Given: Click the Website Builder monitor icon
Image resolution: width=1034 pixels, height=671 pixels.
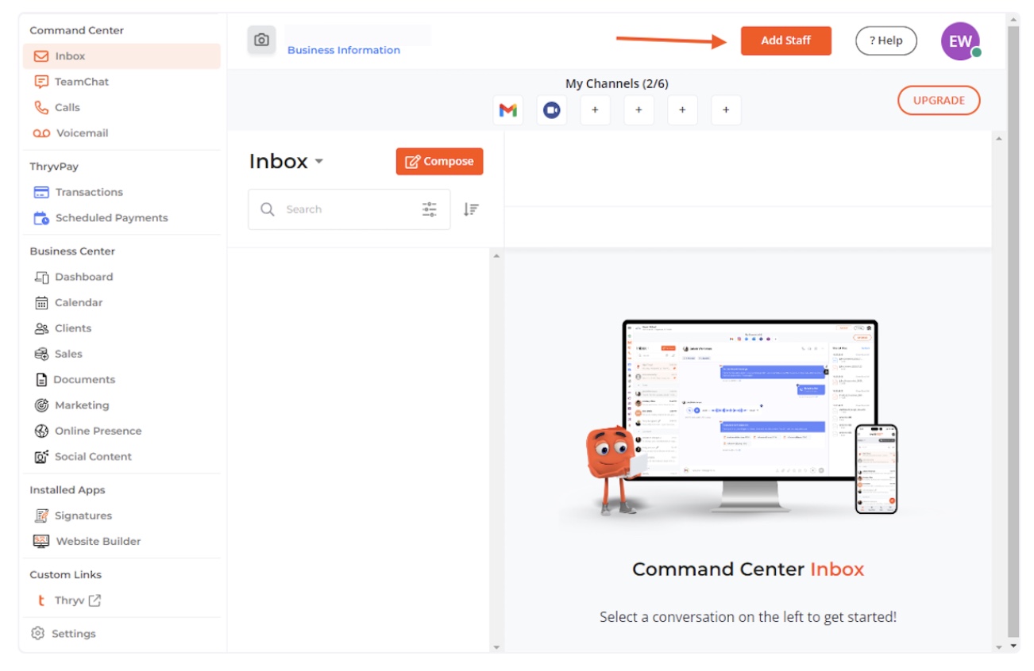Looking at the screenshot, I should point(41,541).
